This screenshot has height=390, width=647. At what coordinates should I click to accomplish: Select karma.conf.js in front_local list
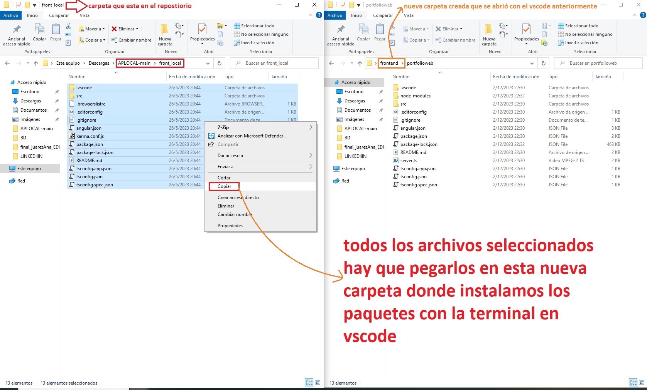coord(90,136)
